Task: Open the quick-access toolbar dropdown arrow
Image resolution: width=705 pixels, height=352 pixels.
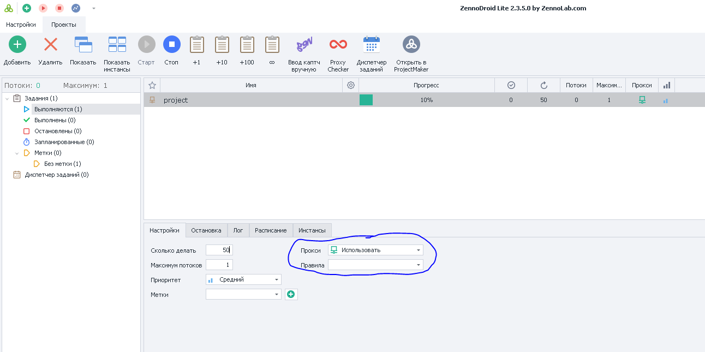Action: pyautogui.click(x=94, y=9)
